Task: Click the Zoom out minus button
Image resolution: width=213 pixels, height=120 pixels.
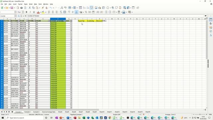Action: [x=193, y=115]
